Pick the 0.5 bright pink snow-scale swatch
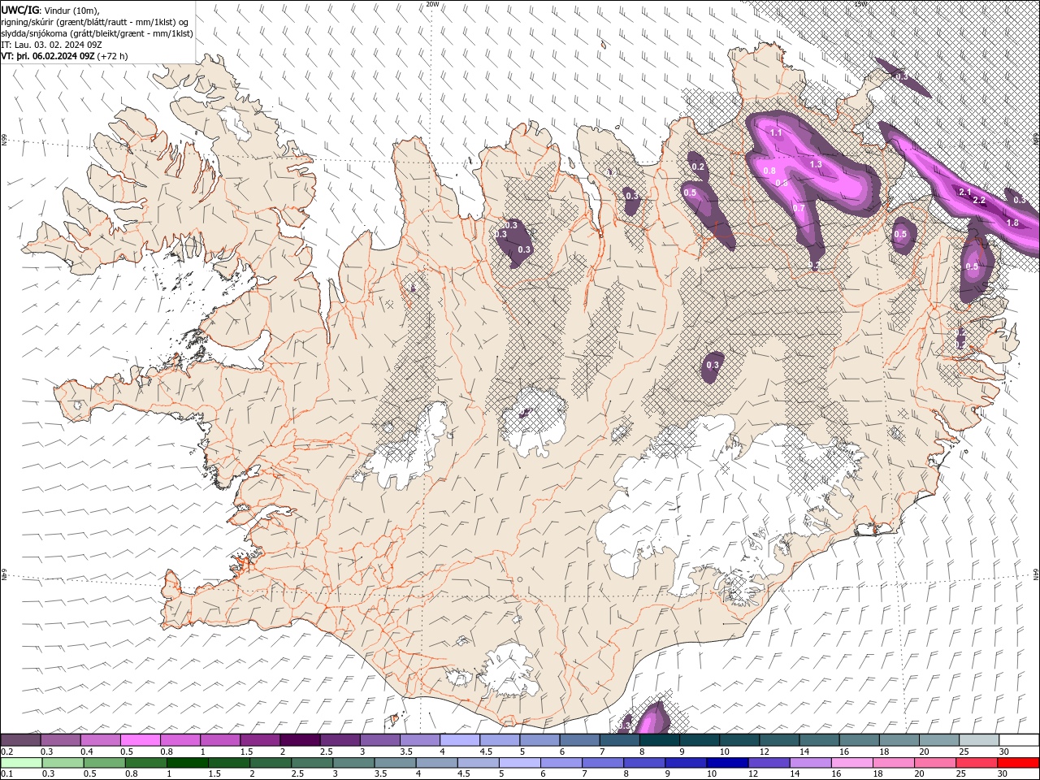The width and height of the screenshot is (1040, 780). 140,739
